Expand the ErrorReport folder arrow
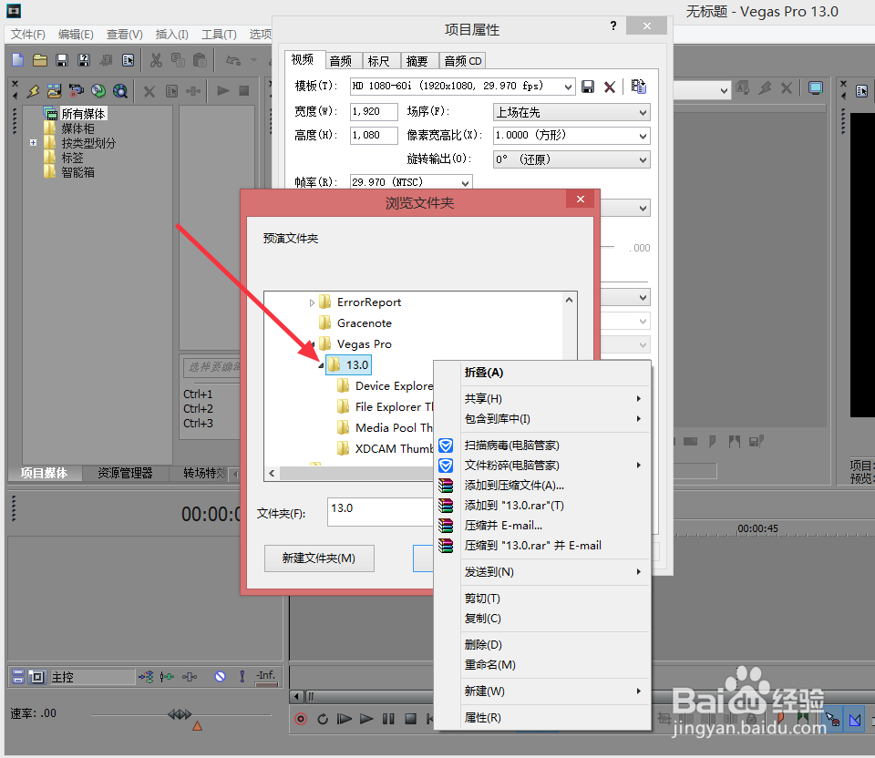The height and width of the screenshot is (758, 875). pos(312,302)
